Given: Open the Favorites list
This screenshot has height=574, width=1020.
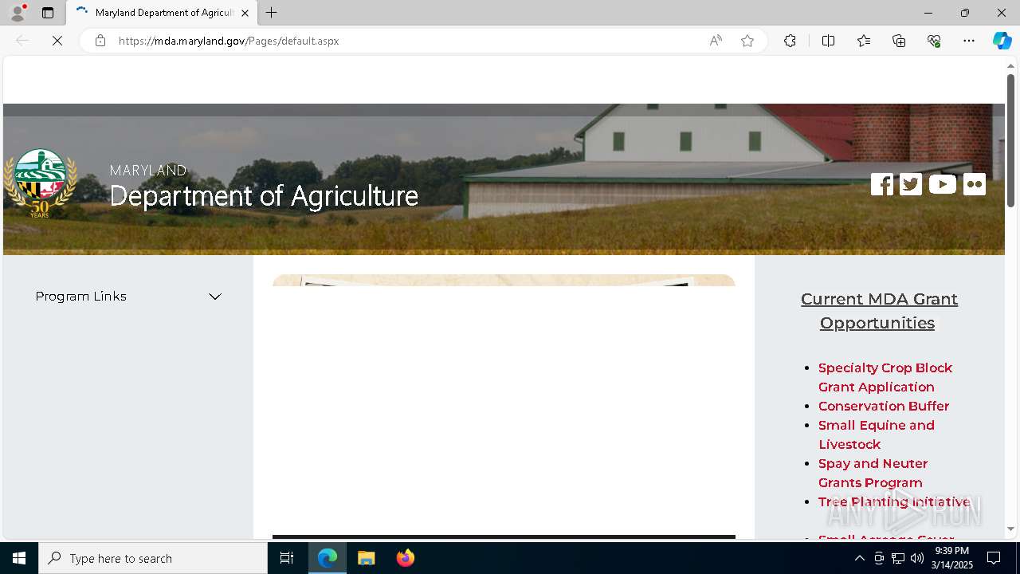Looking at the screenshot, I should click(x=864, y=41).
